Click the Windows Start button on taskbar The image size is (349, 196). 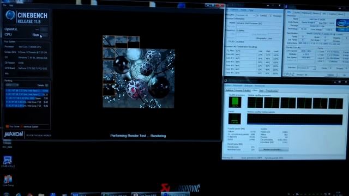[x=6, y=194]
